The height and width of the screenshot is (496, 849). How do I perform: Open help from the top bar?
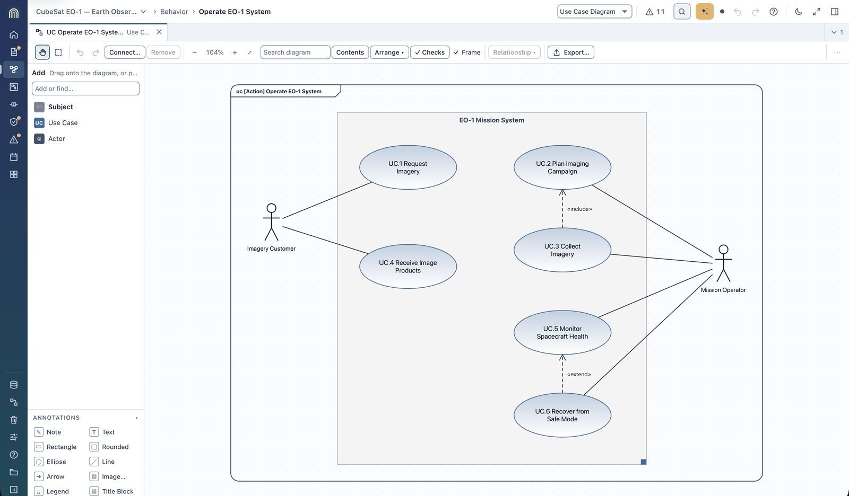(774, 12)
